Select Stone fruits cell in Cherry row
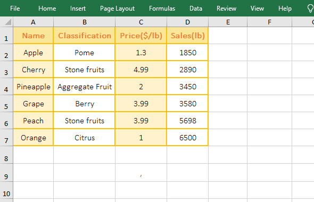The image size is (314, 202). [x=84, y=70]
